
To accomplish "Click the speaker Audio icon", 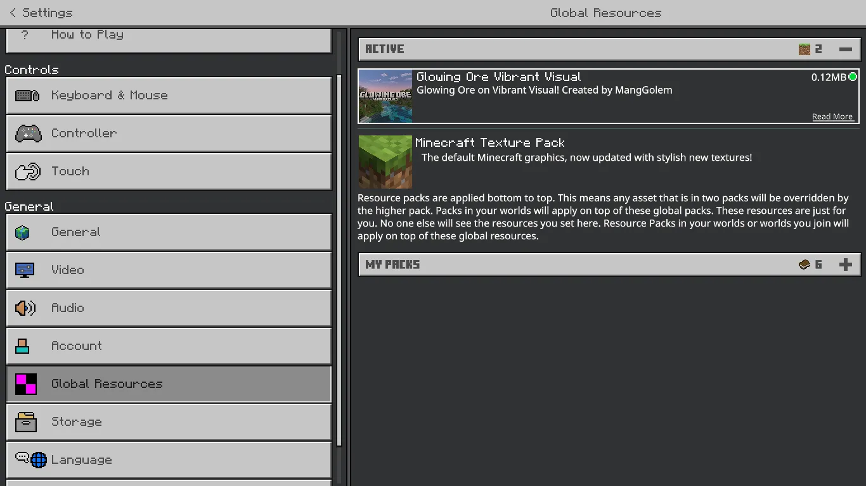I will click(25, 308).
